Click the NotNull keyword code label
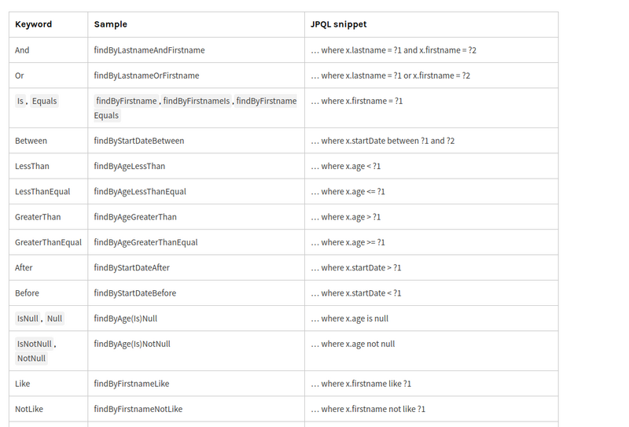The image size is (629, 427). [x=31, y=359]
